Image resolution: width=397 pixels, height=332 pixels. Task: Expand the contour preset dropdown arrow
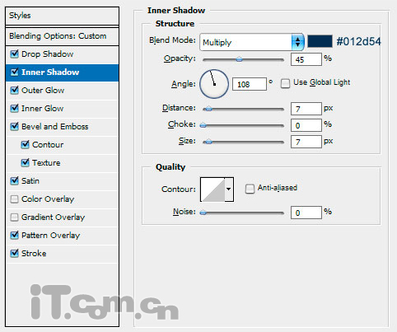point(229,189)
